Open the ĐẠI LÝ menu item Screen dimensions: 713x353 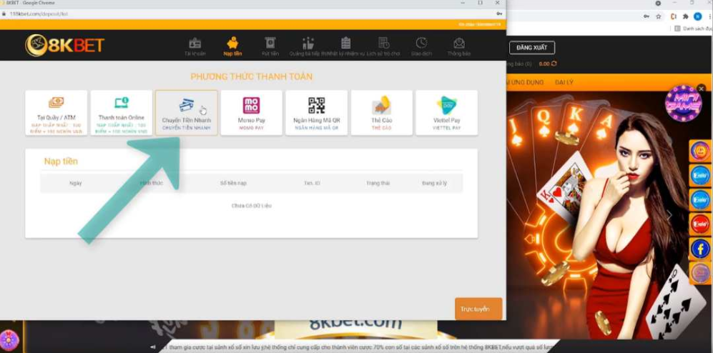click(564, 83)
